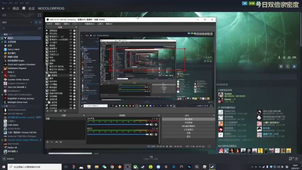Click 工作室模式 button in OBS
The image size is (302, 170).
tap(188, 130)
